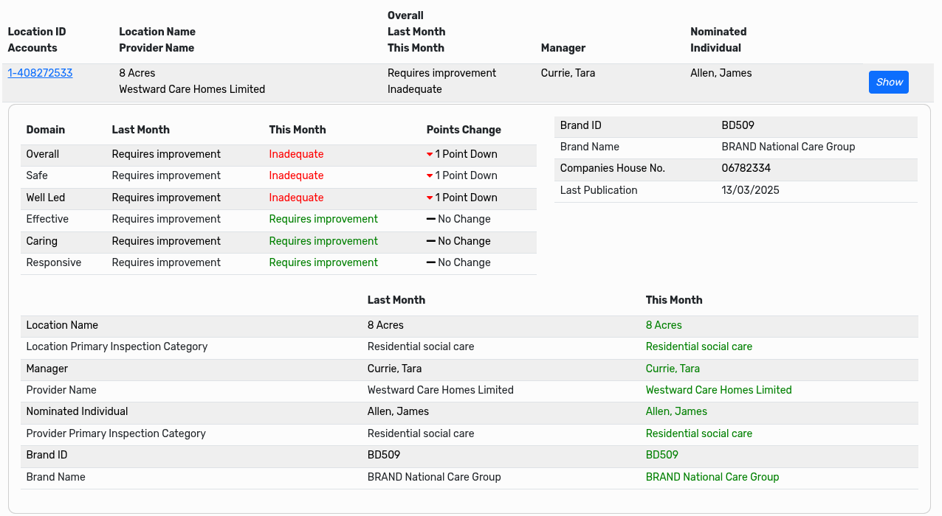
Task: Click the Location Primary Inspection Category row label
Action: click(117, 346)
